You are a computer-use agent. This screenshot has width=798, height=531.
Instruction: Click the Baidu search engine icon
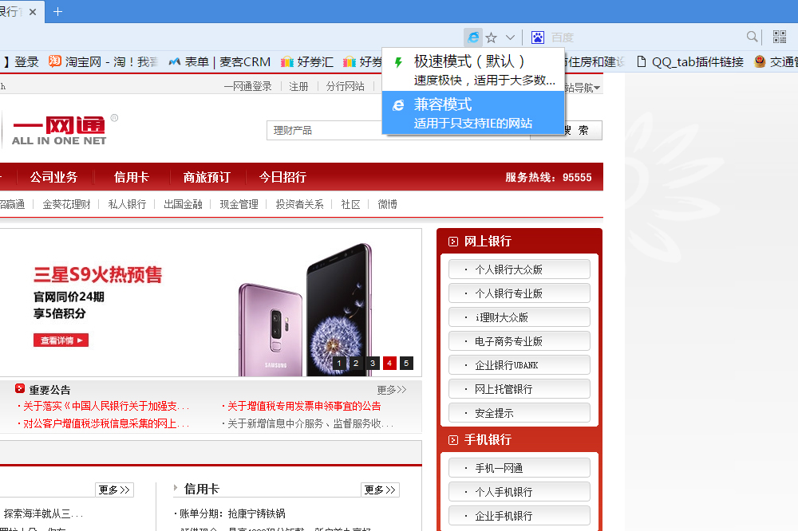pyautogui.click(x=539, y=37)
